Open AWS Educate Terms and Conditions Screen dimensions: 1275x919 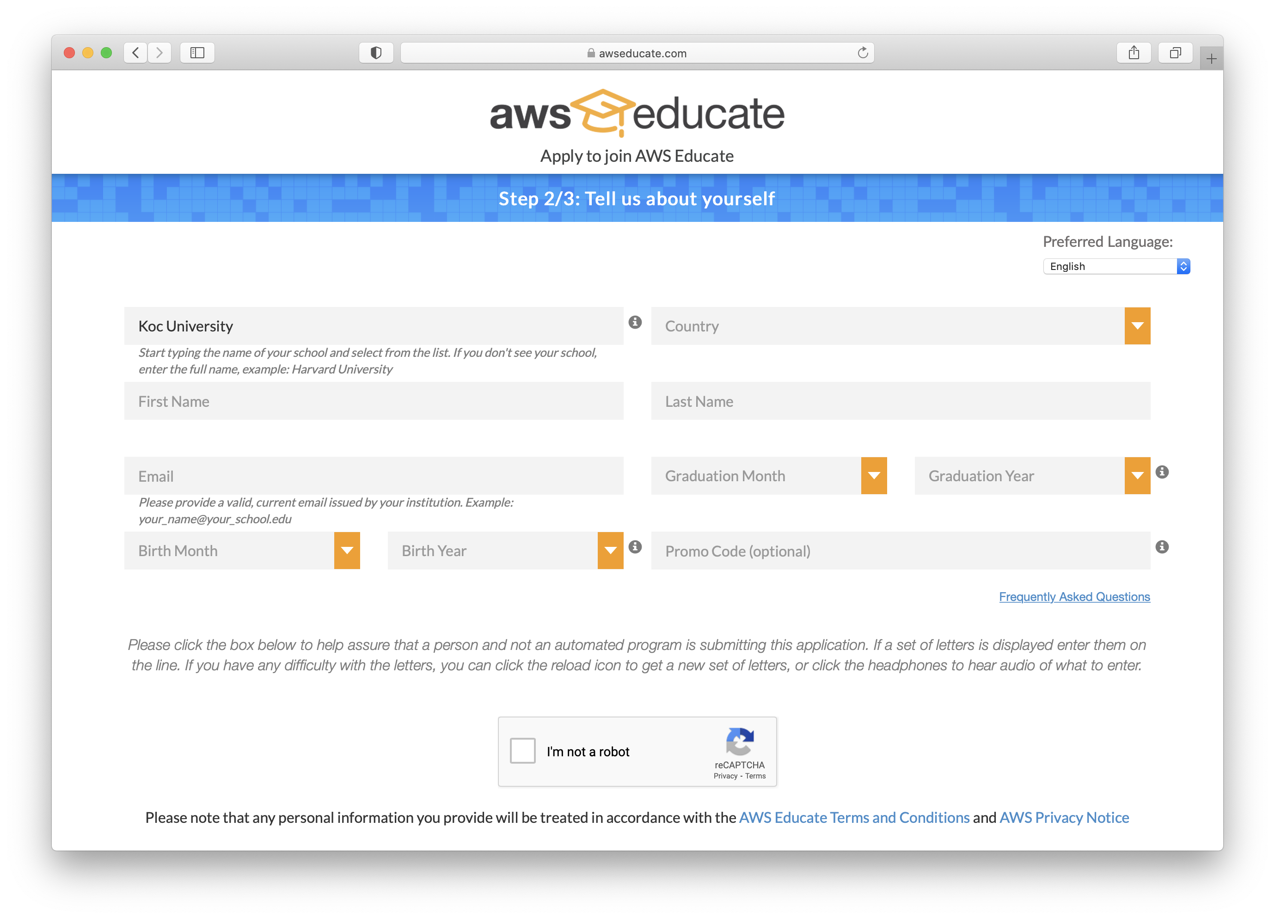853,818
